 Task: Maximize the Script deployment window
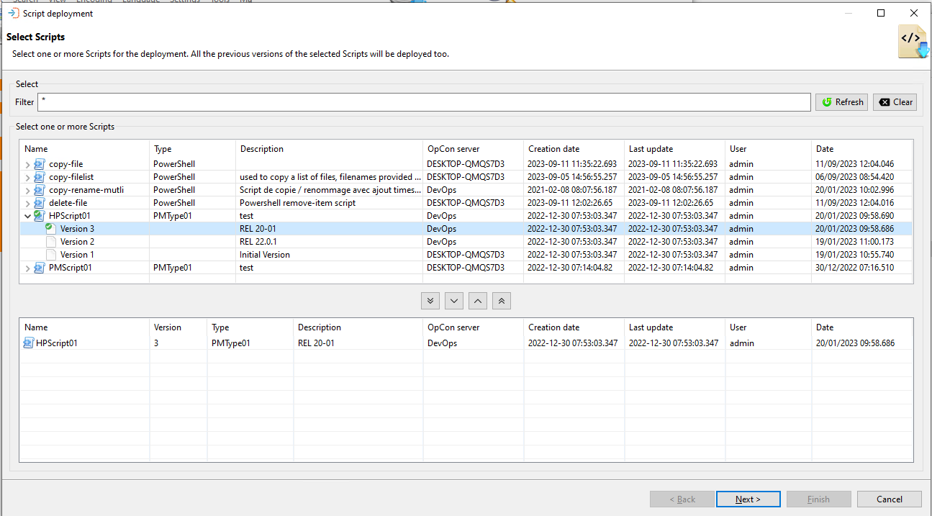point(881,14)
